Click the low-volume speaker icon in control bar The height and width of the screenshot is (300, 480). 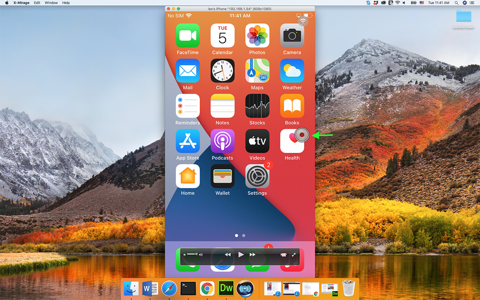coord(185,255)
